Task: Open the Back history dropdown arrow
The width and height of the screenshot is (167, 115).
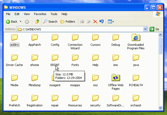Action: point(21,22)
